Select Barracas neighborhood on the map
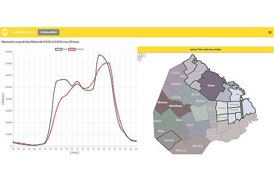 [232, 131]
